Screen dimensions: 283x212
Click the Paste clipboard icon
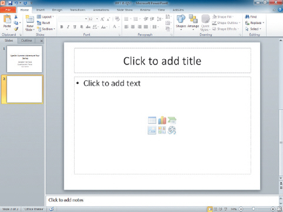pyautogui.click(x=7, y=19)
